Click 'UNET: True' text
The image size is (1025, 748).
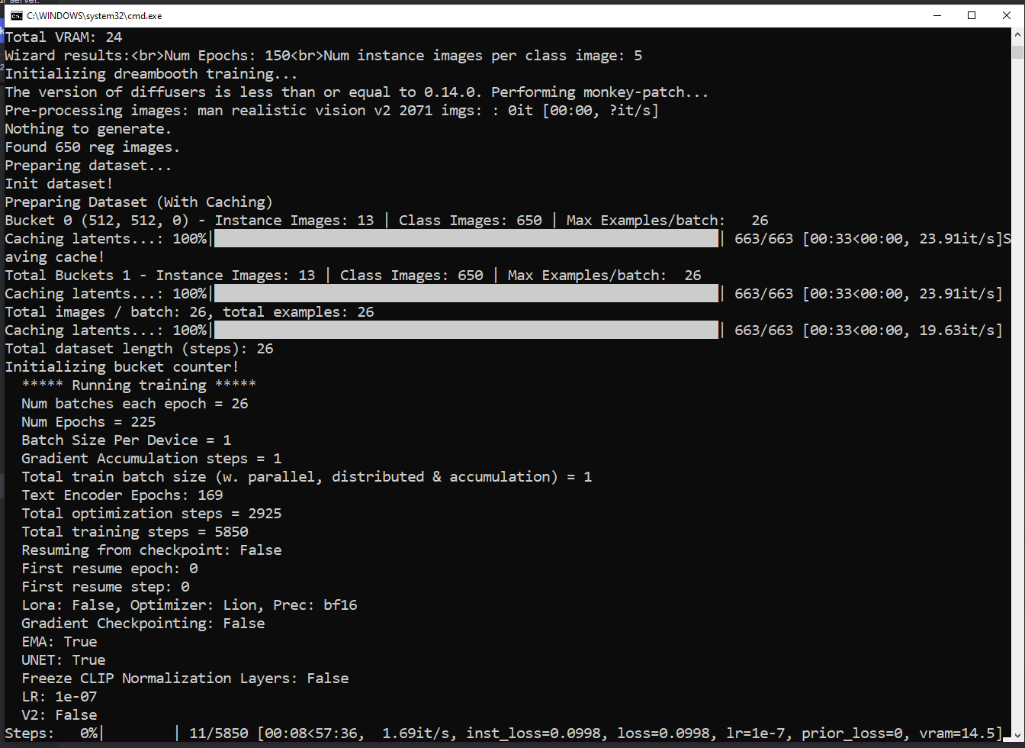tap(63, 660)
